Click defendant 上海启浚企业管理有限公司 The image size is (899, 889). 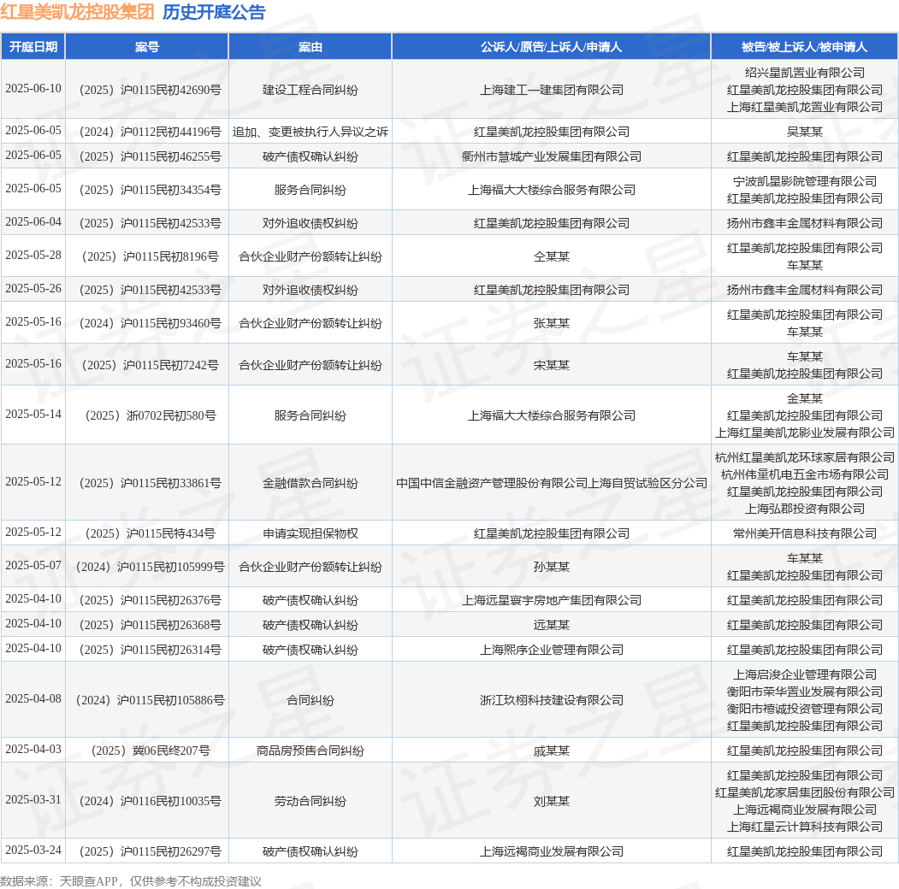804,674
